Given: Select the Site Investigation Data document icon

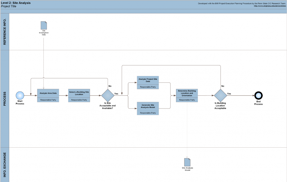Looking at the screenshot, I should (x=44, y=25).
